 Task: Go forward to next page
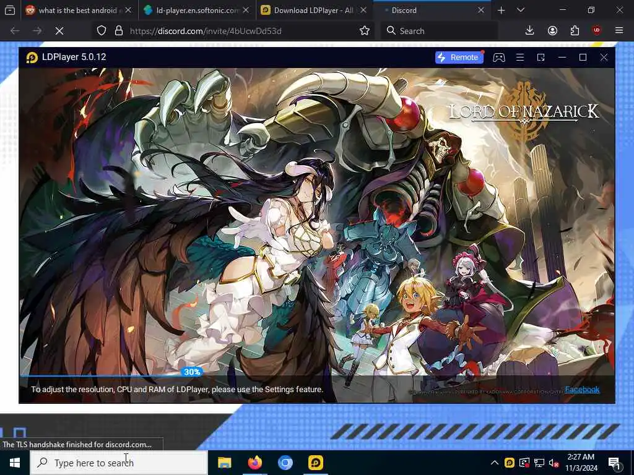point(37,31)
